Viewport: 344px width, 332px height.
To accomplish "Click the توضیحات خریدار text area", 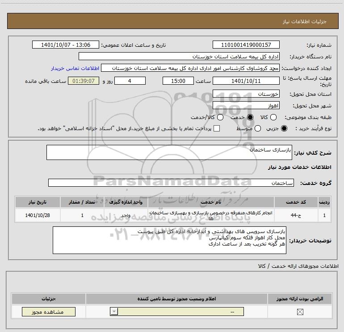I will click(x=169, y=240).
